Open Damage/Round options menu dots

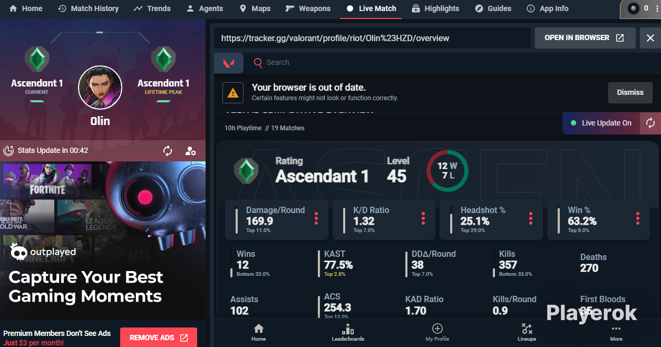click(x=316, y=218)
